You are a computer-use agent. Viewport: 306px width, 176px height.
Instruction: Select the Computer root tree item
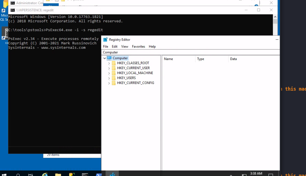coord(120,58)
